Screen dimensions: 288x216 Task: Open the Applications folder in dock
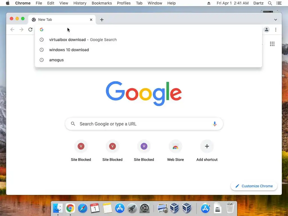coord(205,208)
